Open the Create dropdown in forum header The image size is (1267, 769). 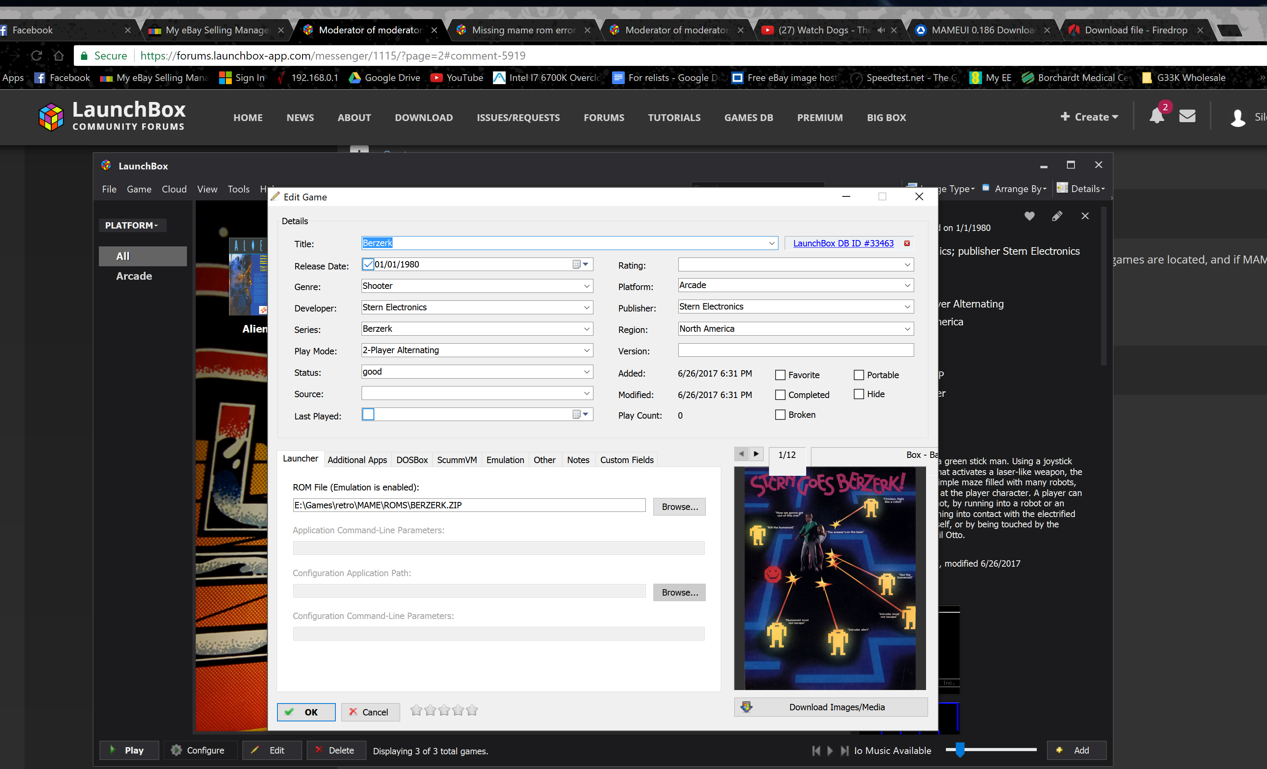(1089, 117)
